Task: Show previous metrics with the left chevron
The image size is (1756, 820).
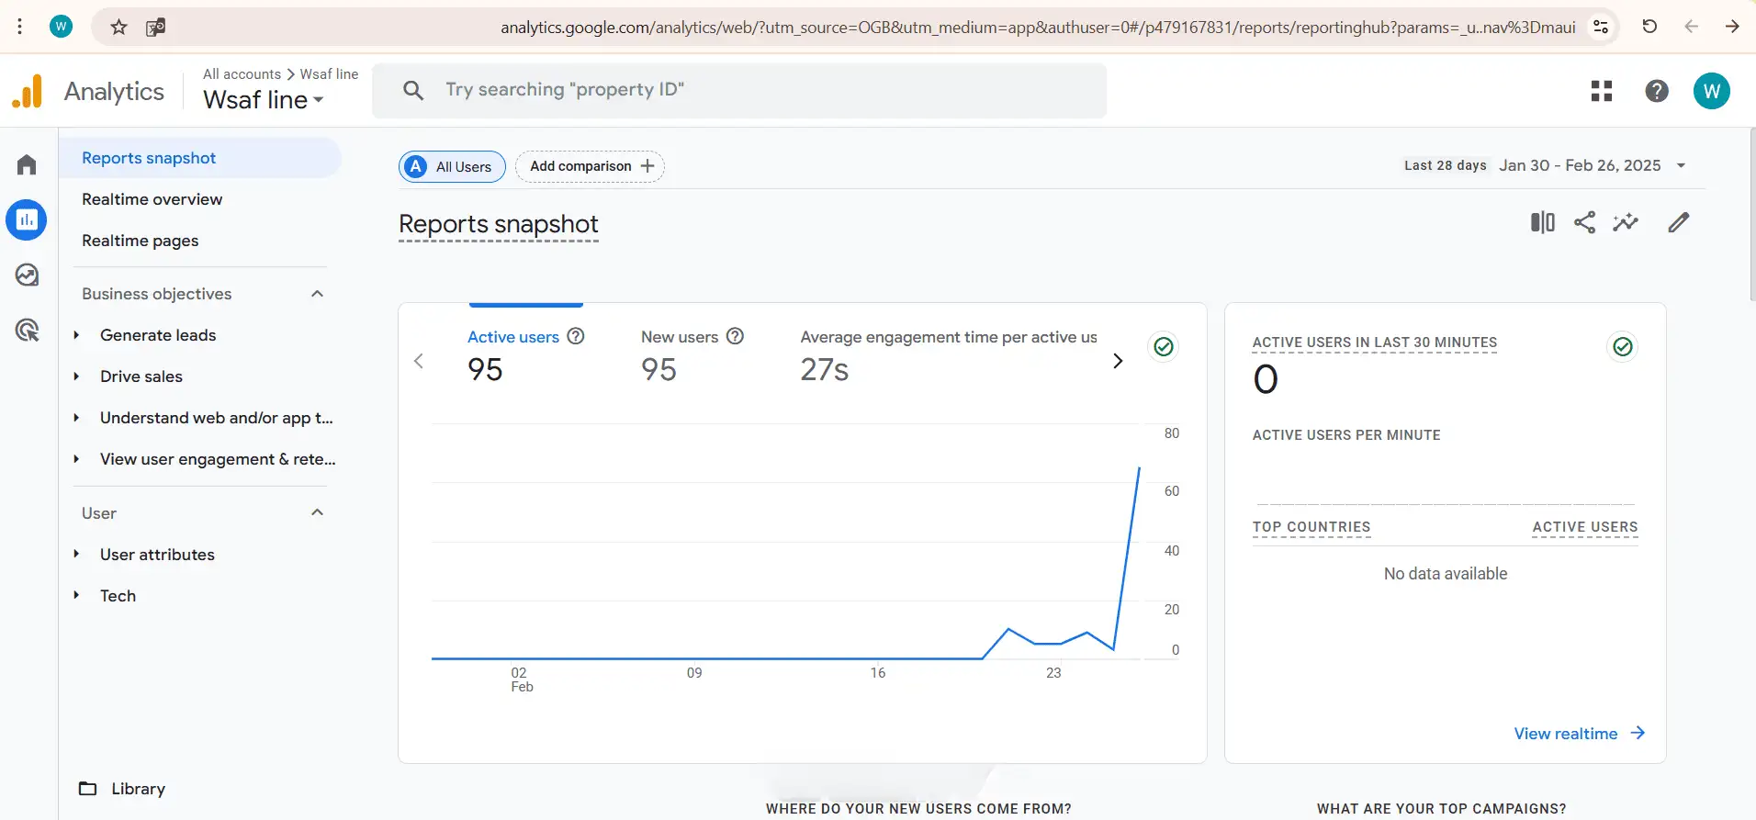Action: 419,361
